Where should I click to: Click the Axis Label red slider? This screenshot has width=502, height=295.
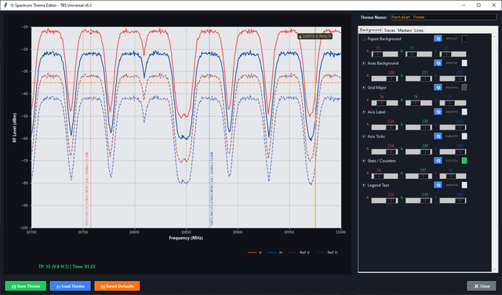click(x=384, y=127)
